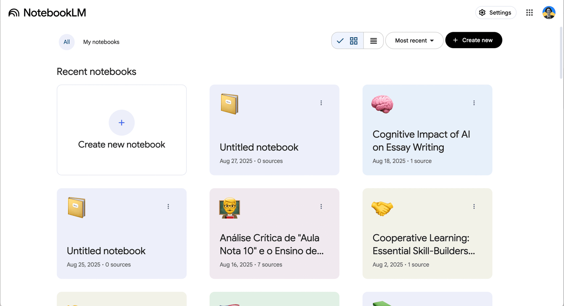Open more options on Cooperative Learning notebook

tap(474, 206)
